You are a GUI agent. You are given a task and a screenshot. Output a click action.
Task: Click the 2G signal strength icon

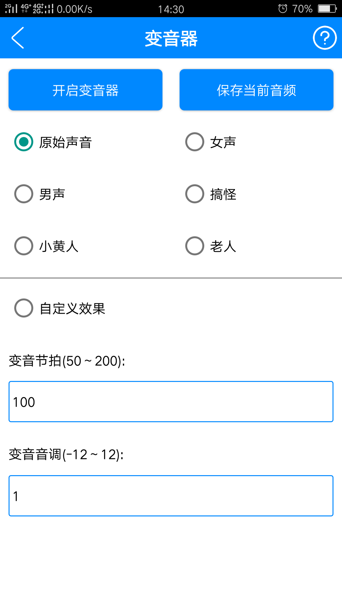tap(10, 9)
